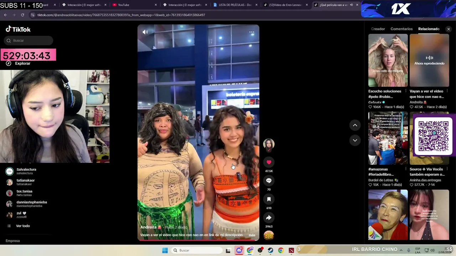Viewport: 456px width, 256px height.
Task: Click the Windows taskbar Buscar search box
Action: coord(196,250)
